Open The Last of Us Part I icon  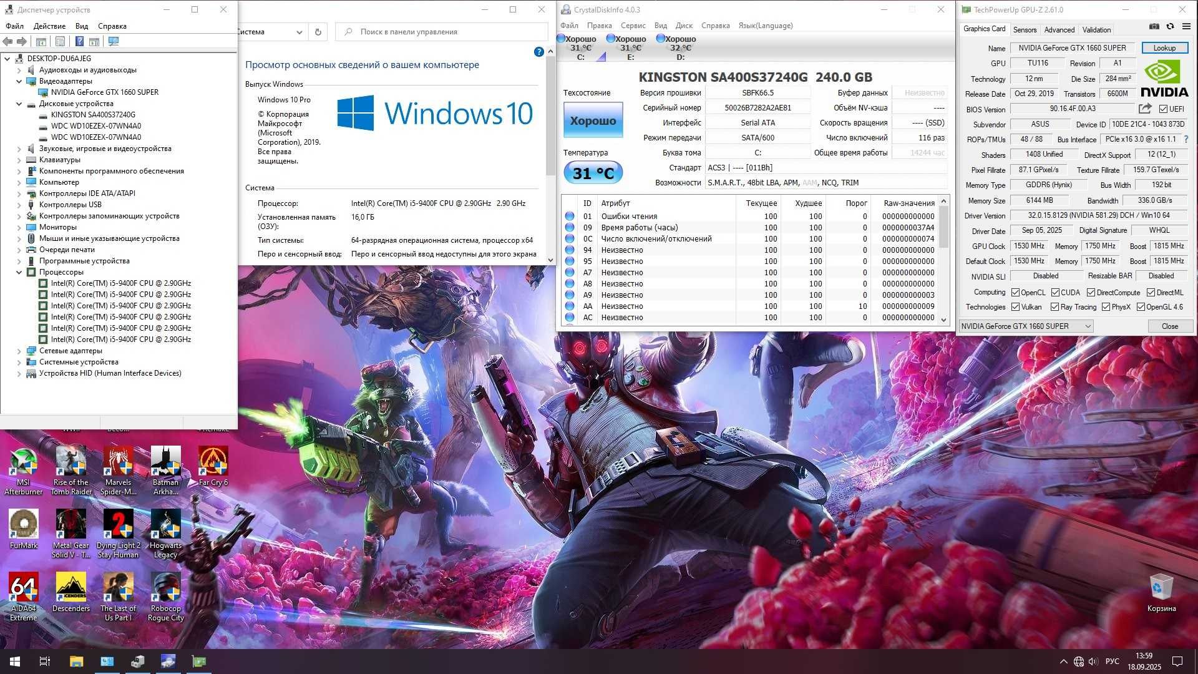tap(119, 597)
